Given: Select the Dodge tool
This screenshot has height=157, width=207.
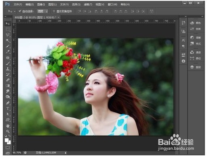Looking at the screenshot, I should click(x=8, y=97).
